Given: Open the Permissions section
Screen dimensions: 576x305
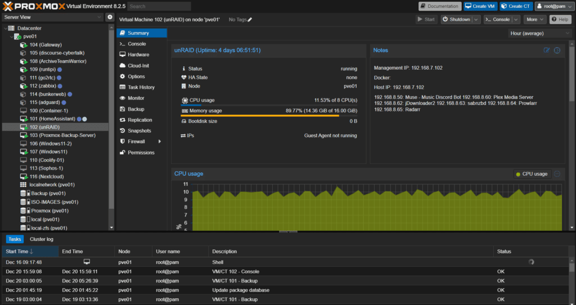Looking at the screenshot, I should pyautogui.click(x=142, y=152).
